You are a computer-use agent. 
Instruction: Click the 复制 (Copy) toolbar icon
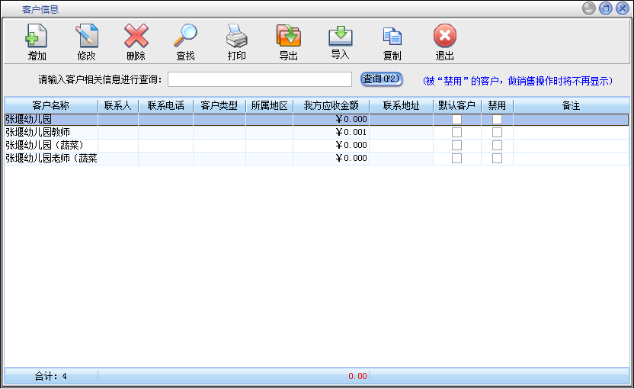click(392, 37)
